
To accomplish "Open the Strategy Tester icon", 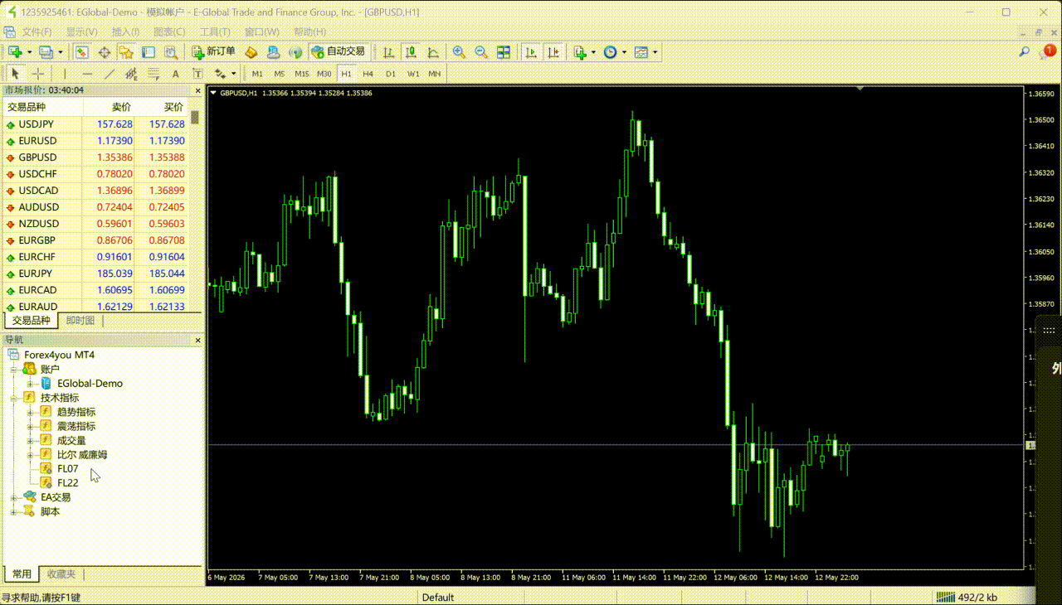I will click(171, 51).
